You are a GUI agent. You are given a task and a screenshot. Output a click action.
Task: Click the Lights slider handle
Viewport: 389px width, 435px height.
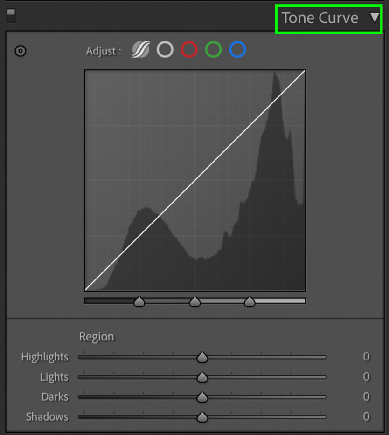click(202, 377)
